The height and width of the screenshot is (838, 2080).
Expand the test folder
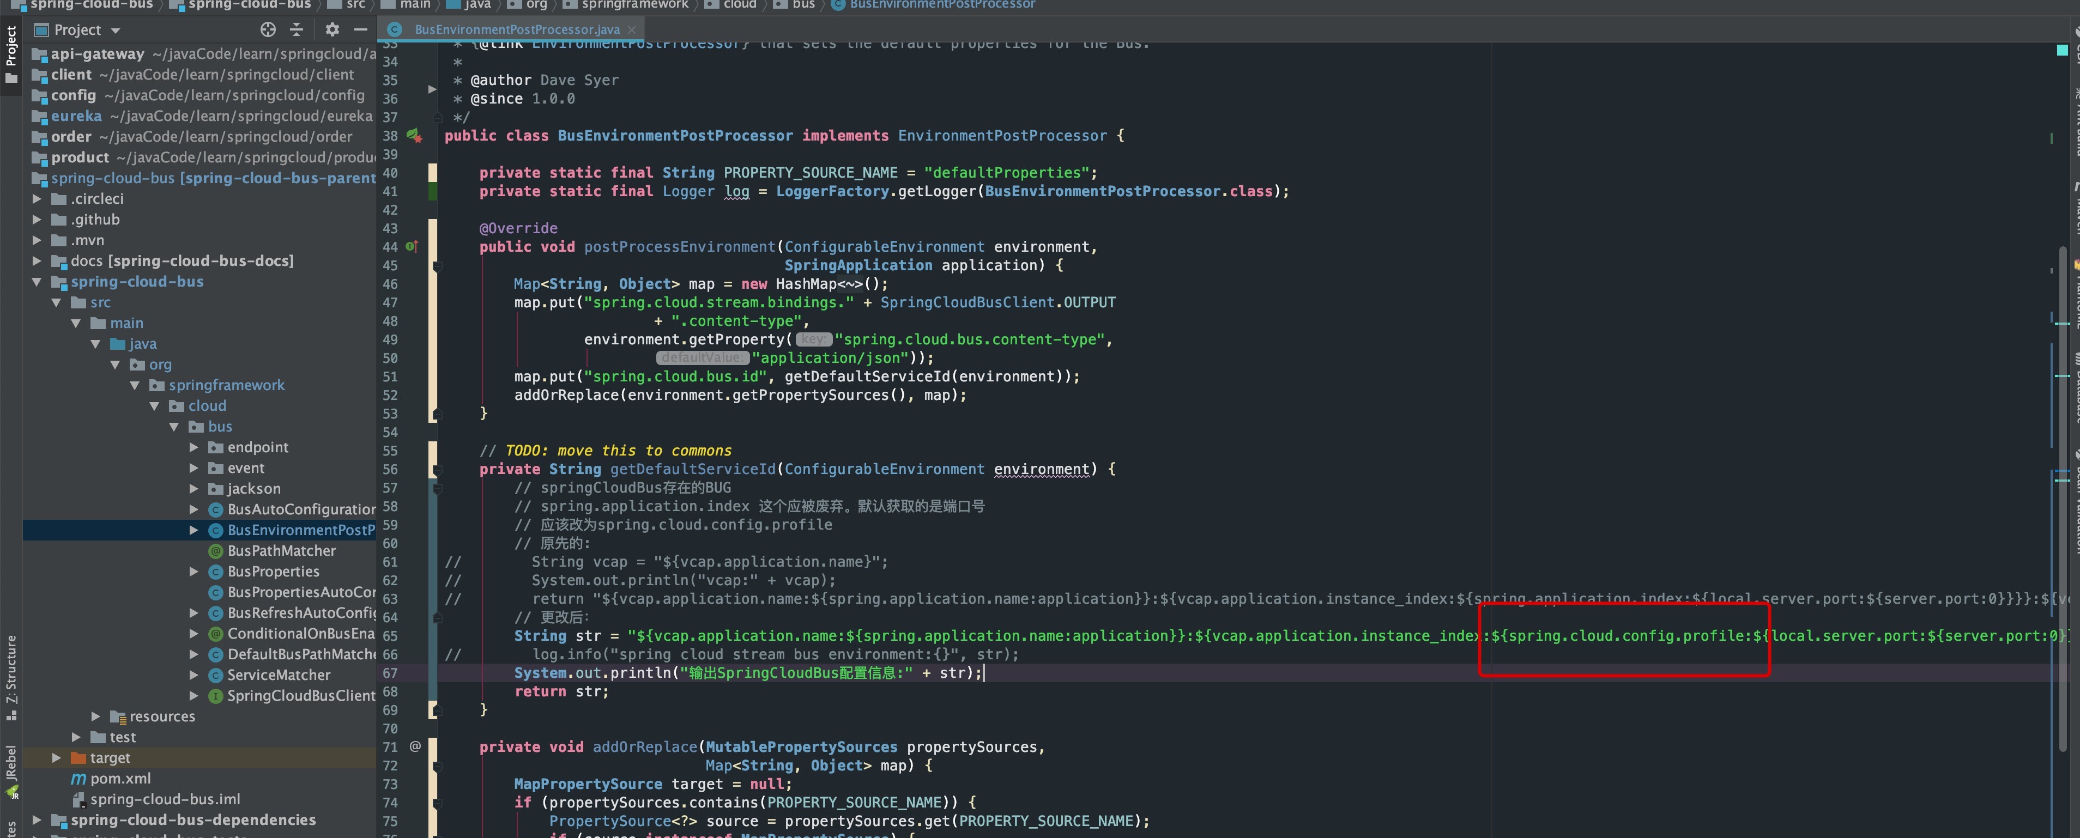coord(76,737)
